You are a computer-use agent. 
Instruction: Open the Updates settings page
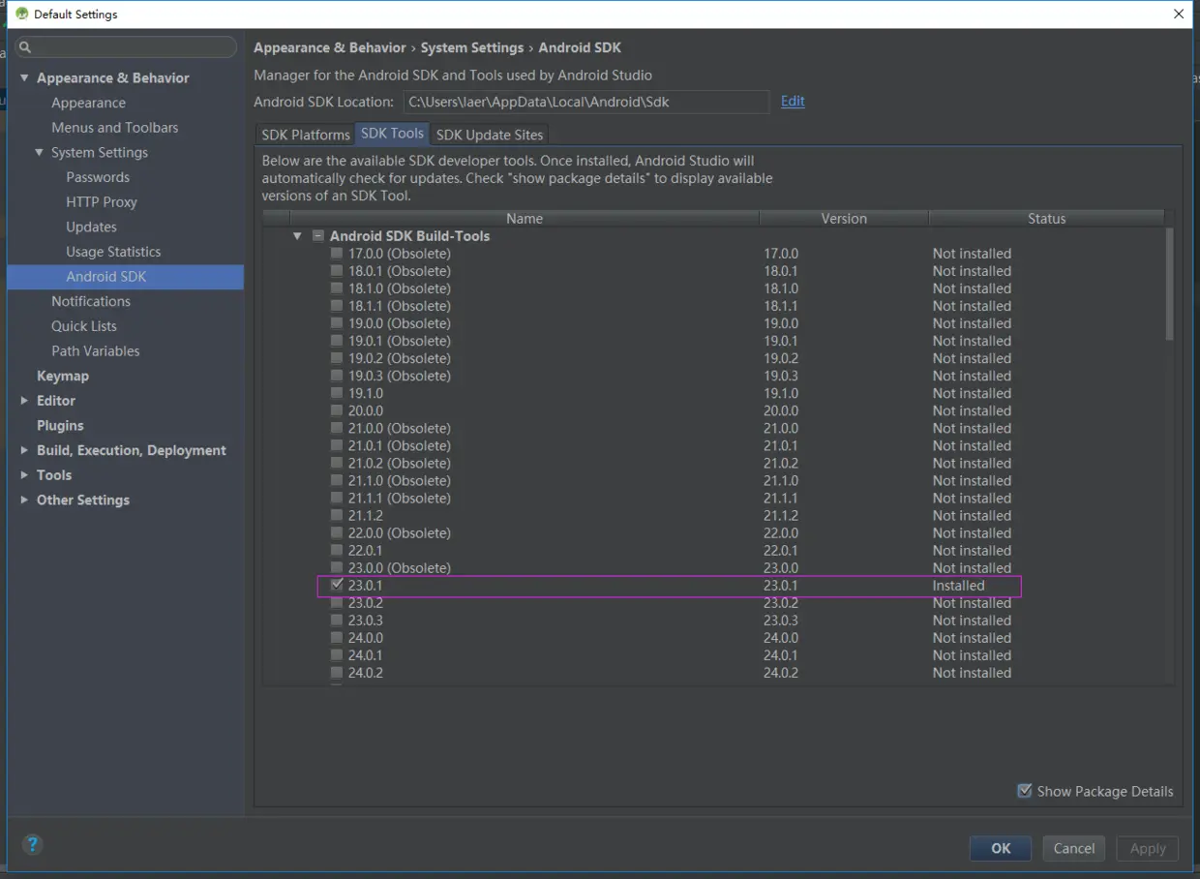(x=91, y=227)
